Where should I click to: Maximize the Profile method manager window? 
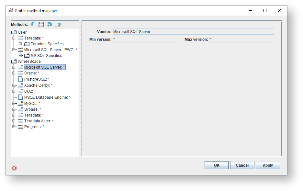click(x=265, y=10)
